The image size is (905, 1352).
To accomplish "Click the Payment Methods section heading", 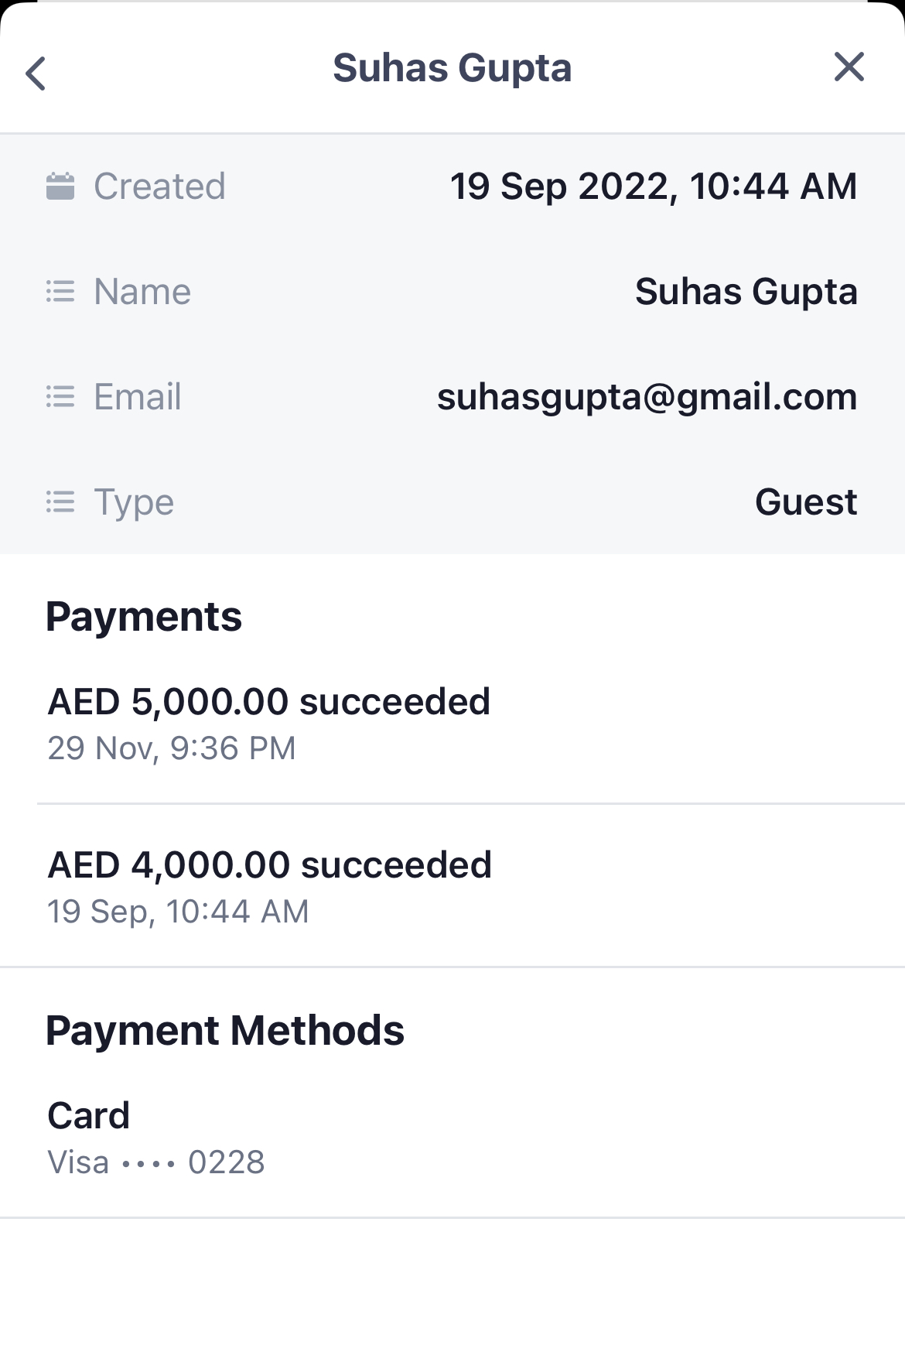I will [224, 1031].
